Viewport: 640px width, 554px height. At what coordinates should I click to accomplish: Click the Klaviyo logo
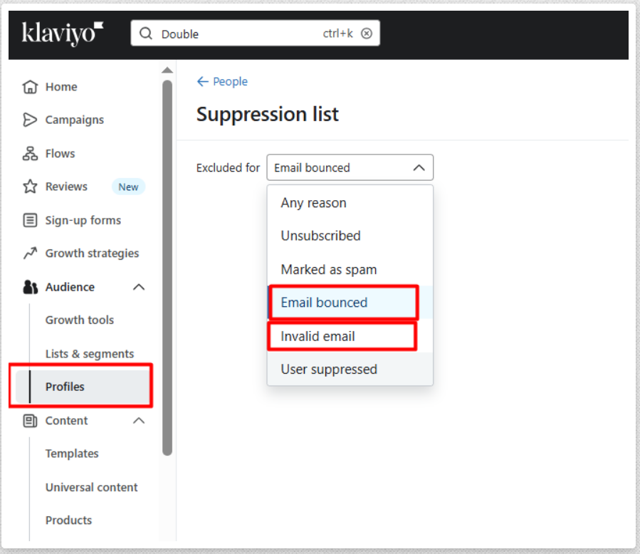pyautogui.click(x=63, y=33)
